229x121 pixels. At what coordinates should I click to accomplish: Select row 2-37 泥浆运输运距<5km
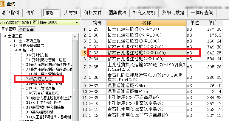coord(152,86)
